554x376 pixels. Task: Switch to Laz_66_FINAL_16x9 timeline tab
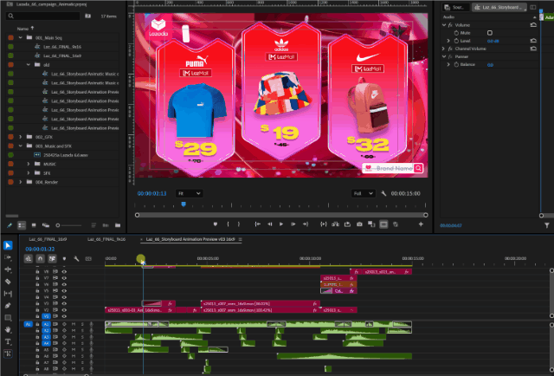click(x=48, y=239)
